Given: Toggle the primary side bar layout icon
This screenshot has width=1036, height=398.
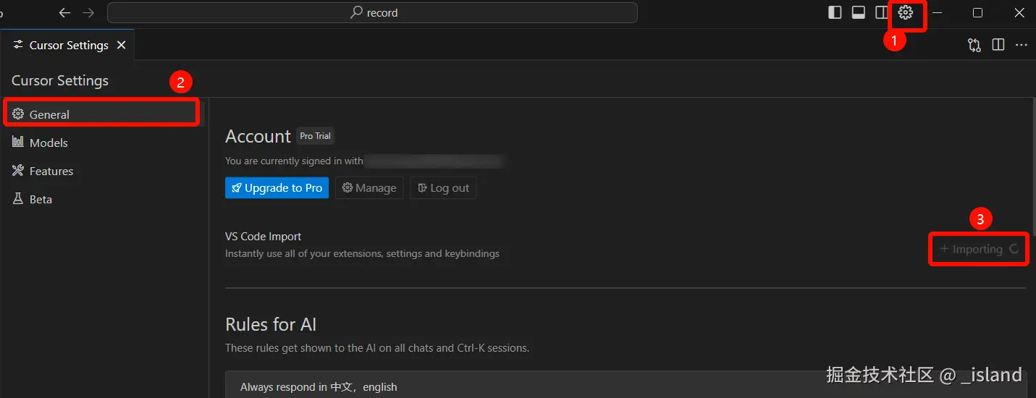Looking at the screenshot, I should (x=835, y=12).
